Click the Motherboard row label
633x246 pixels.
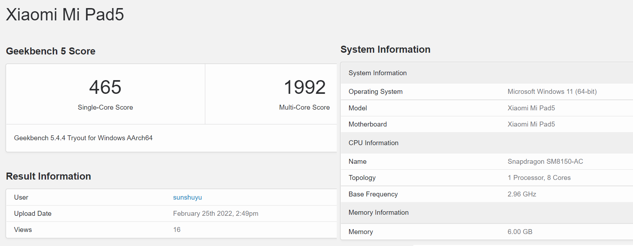pyautogui.click(x=368, y=124)
